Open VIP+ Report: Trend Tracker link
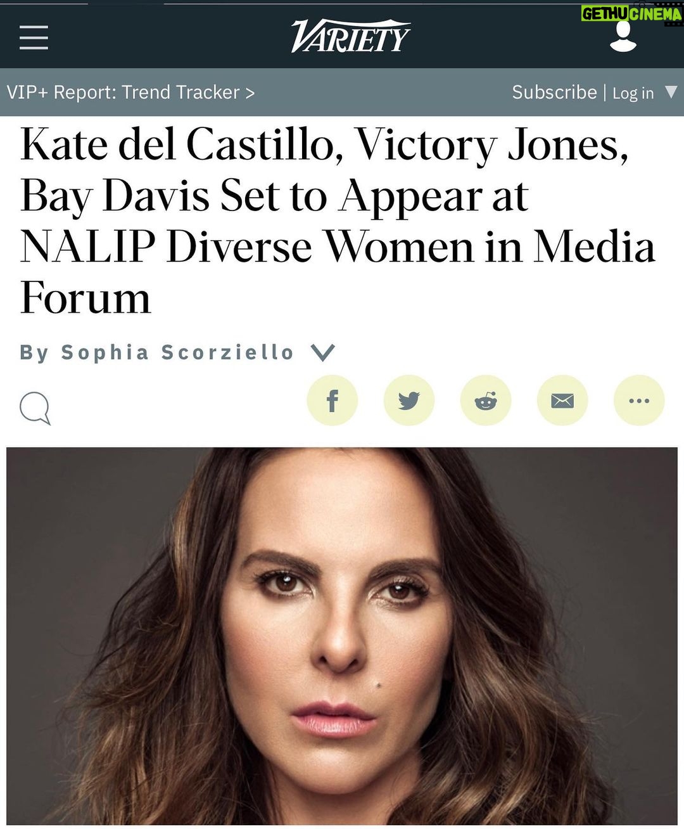 pyautogui.click(x=130, y=93)
